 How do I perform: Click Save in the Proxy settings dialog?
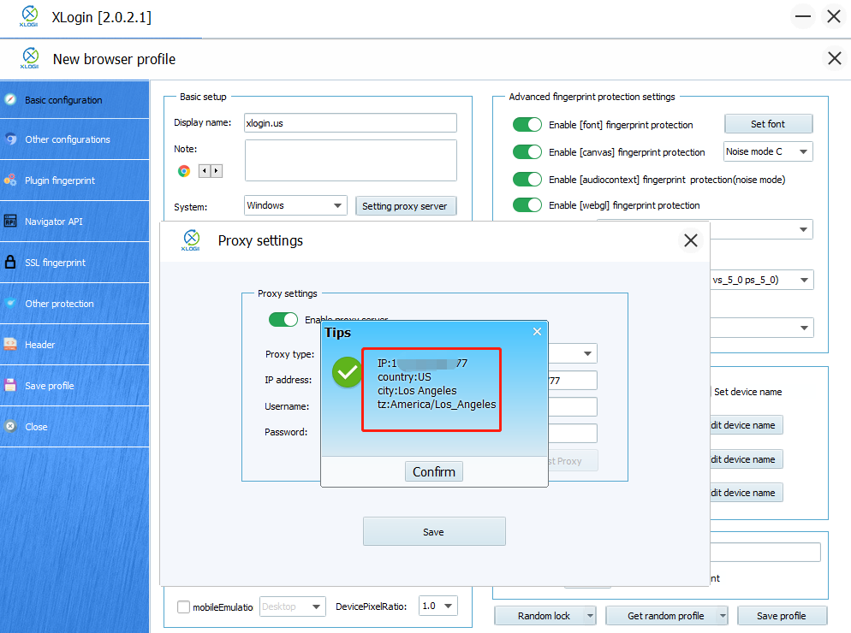click(434, 531)
